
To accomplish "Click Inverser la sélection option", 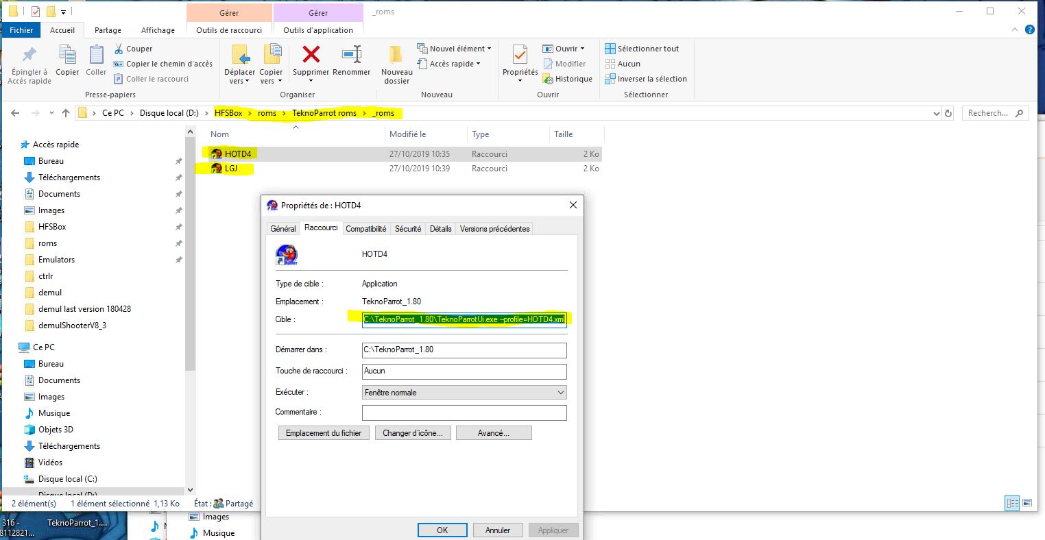I will [x=645, y=79].
